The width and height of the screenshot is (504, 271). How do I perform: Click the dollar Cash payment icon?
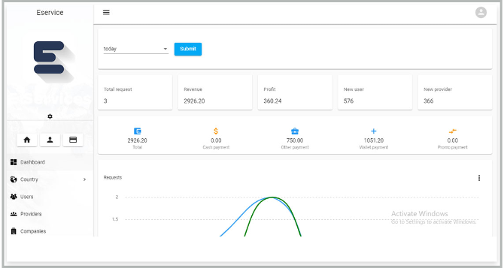[216, 131]
